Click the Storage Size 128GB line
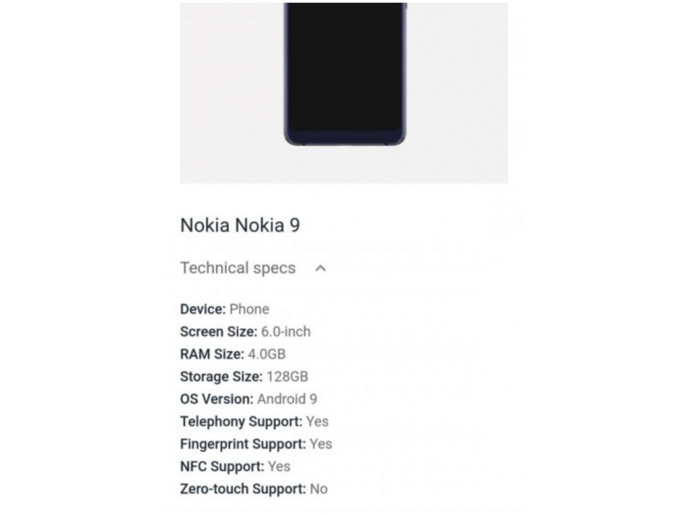The width and height of the screenshot is (687, 515). click(244, 377)
